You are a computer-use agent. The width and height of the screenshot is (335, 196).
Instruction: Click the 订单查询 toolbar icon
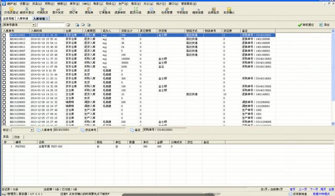tap(105, 10)
